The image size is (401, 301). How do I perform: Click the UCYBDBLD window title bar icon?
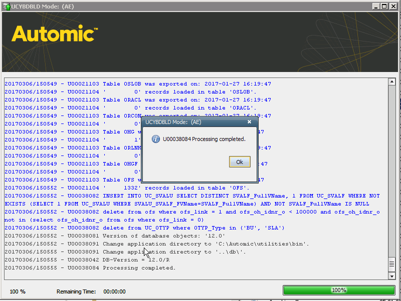tap(7, 6)
